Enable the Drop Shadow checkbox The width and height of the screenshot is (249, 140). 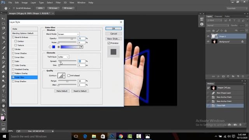(13, 81)
